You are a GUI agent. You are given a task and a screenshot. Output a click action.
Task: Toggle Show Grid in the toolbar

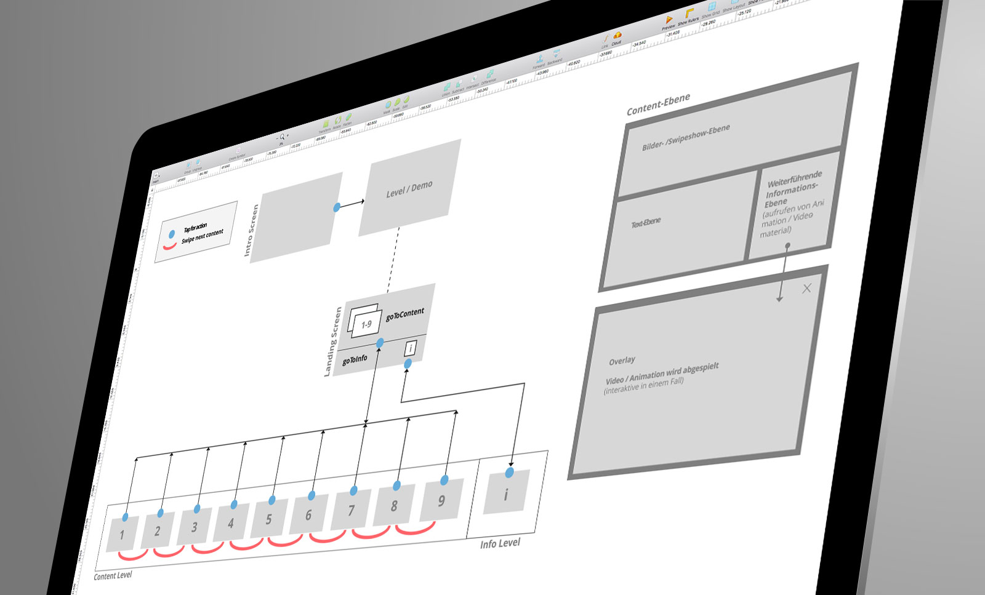pyautogui.click(x=712, y=7)
